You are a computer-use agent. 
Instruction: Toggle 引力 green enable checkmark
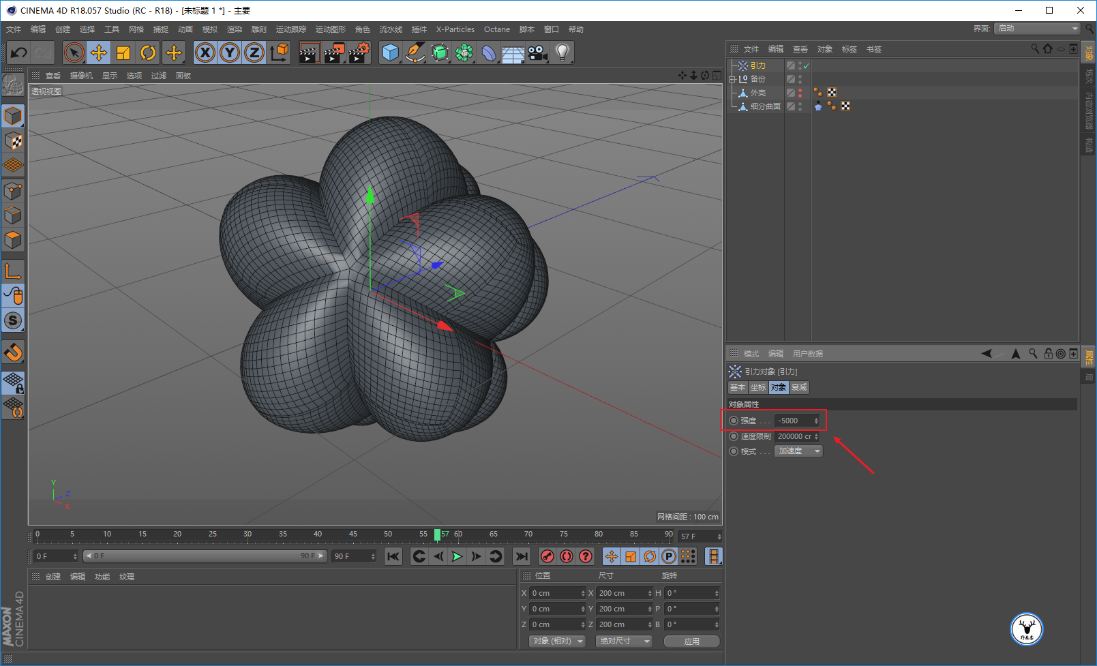pyautogui.click(x=806, y=66)
